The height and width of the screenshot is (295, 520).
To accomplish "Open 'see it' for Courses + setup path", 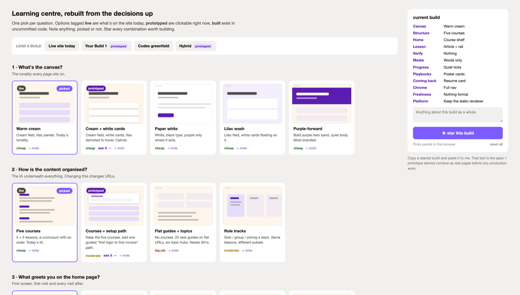I will coord(110,255).
